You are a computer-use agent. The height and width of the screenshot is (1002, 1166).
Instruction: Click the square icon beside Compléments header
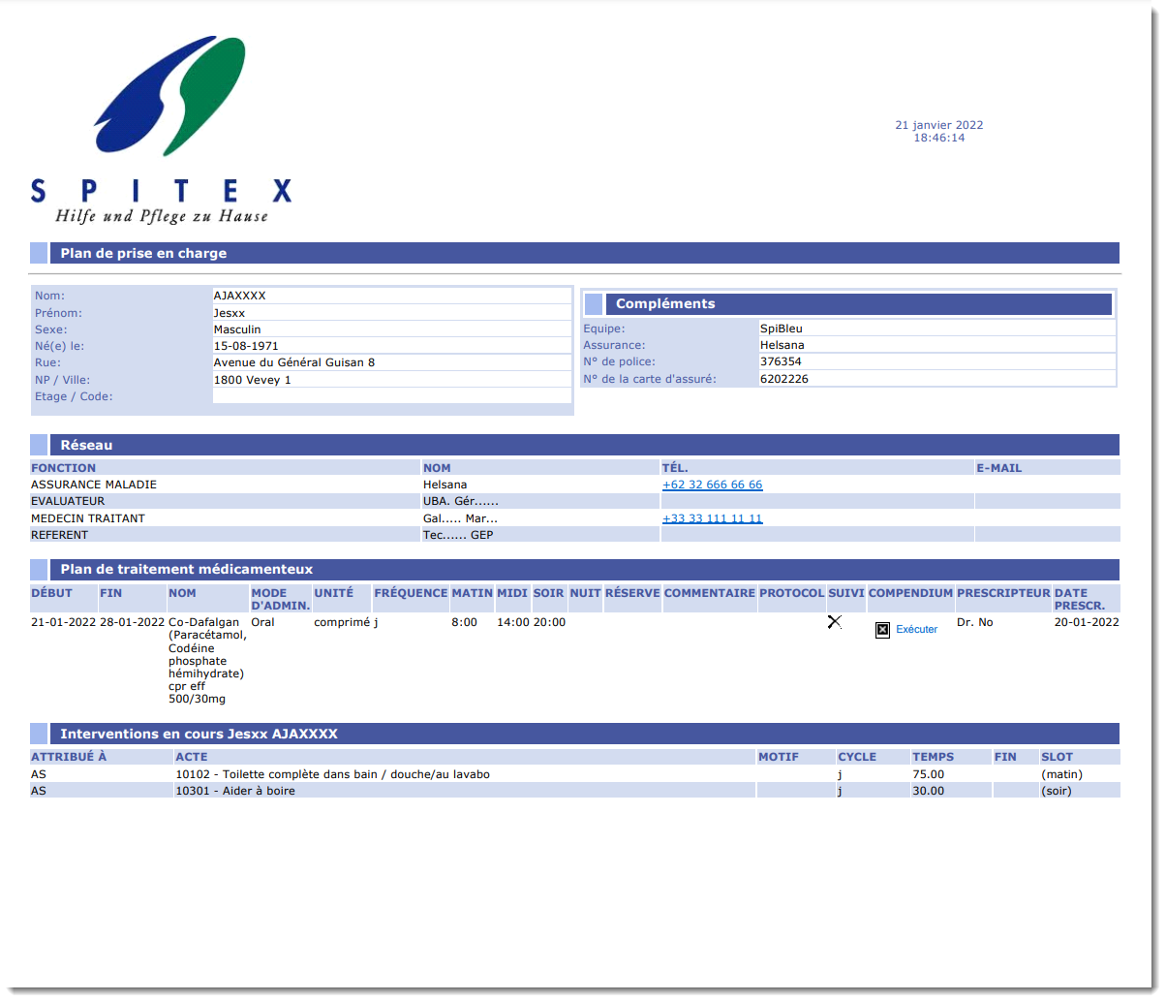(594, 304)
